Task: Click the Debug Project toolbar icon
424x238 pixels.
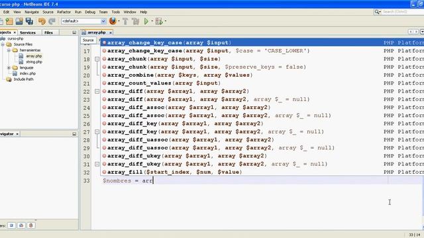Action: tap(159, 21)
